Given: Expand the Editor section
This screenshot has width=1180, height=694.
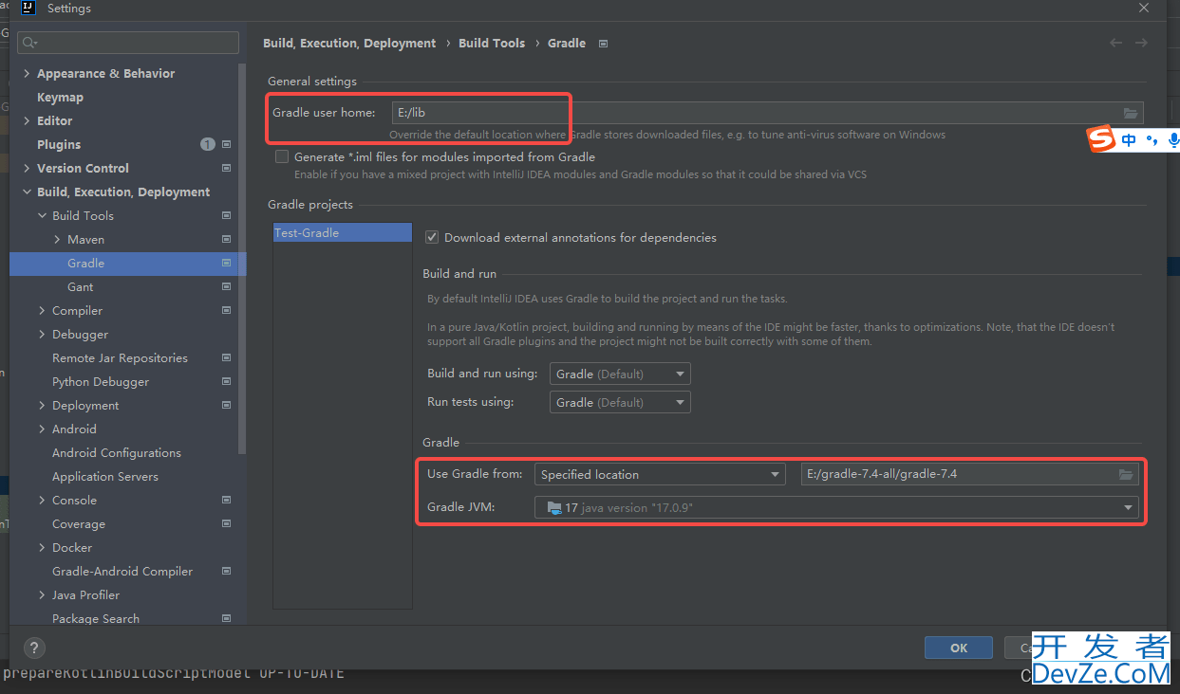Looking at the screenshot, I should pyautogui.click(x=27, y=120).
